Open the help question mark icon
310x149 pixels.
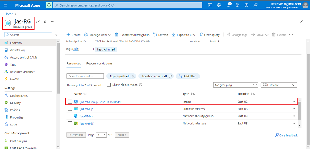[x=246, y=5]
